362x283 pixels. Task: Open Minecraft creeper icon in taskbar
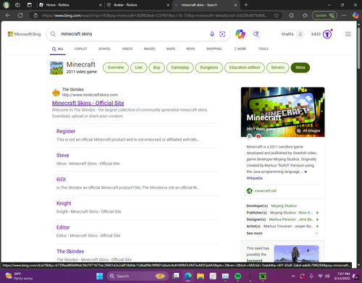click(x=263, y=276)
